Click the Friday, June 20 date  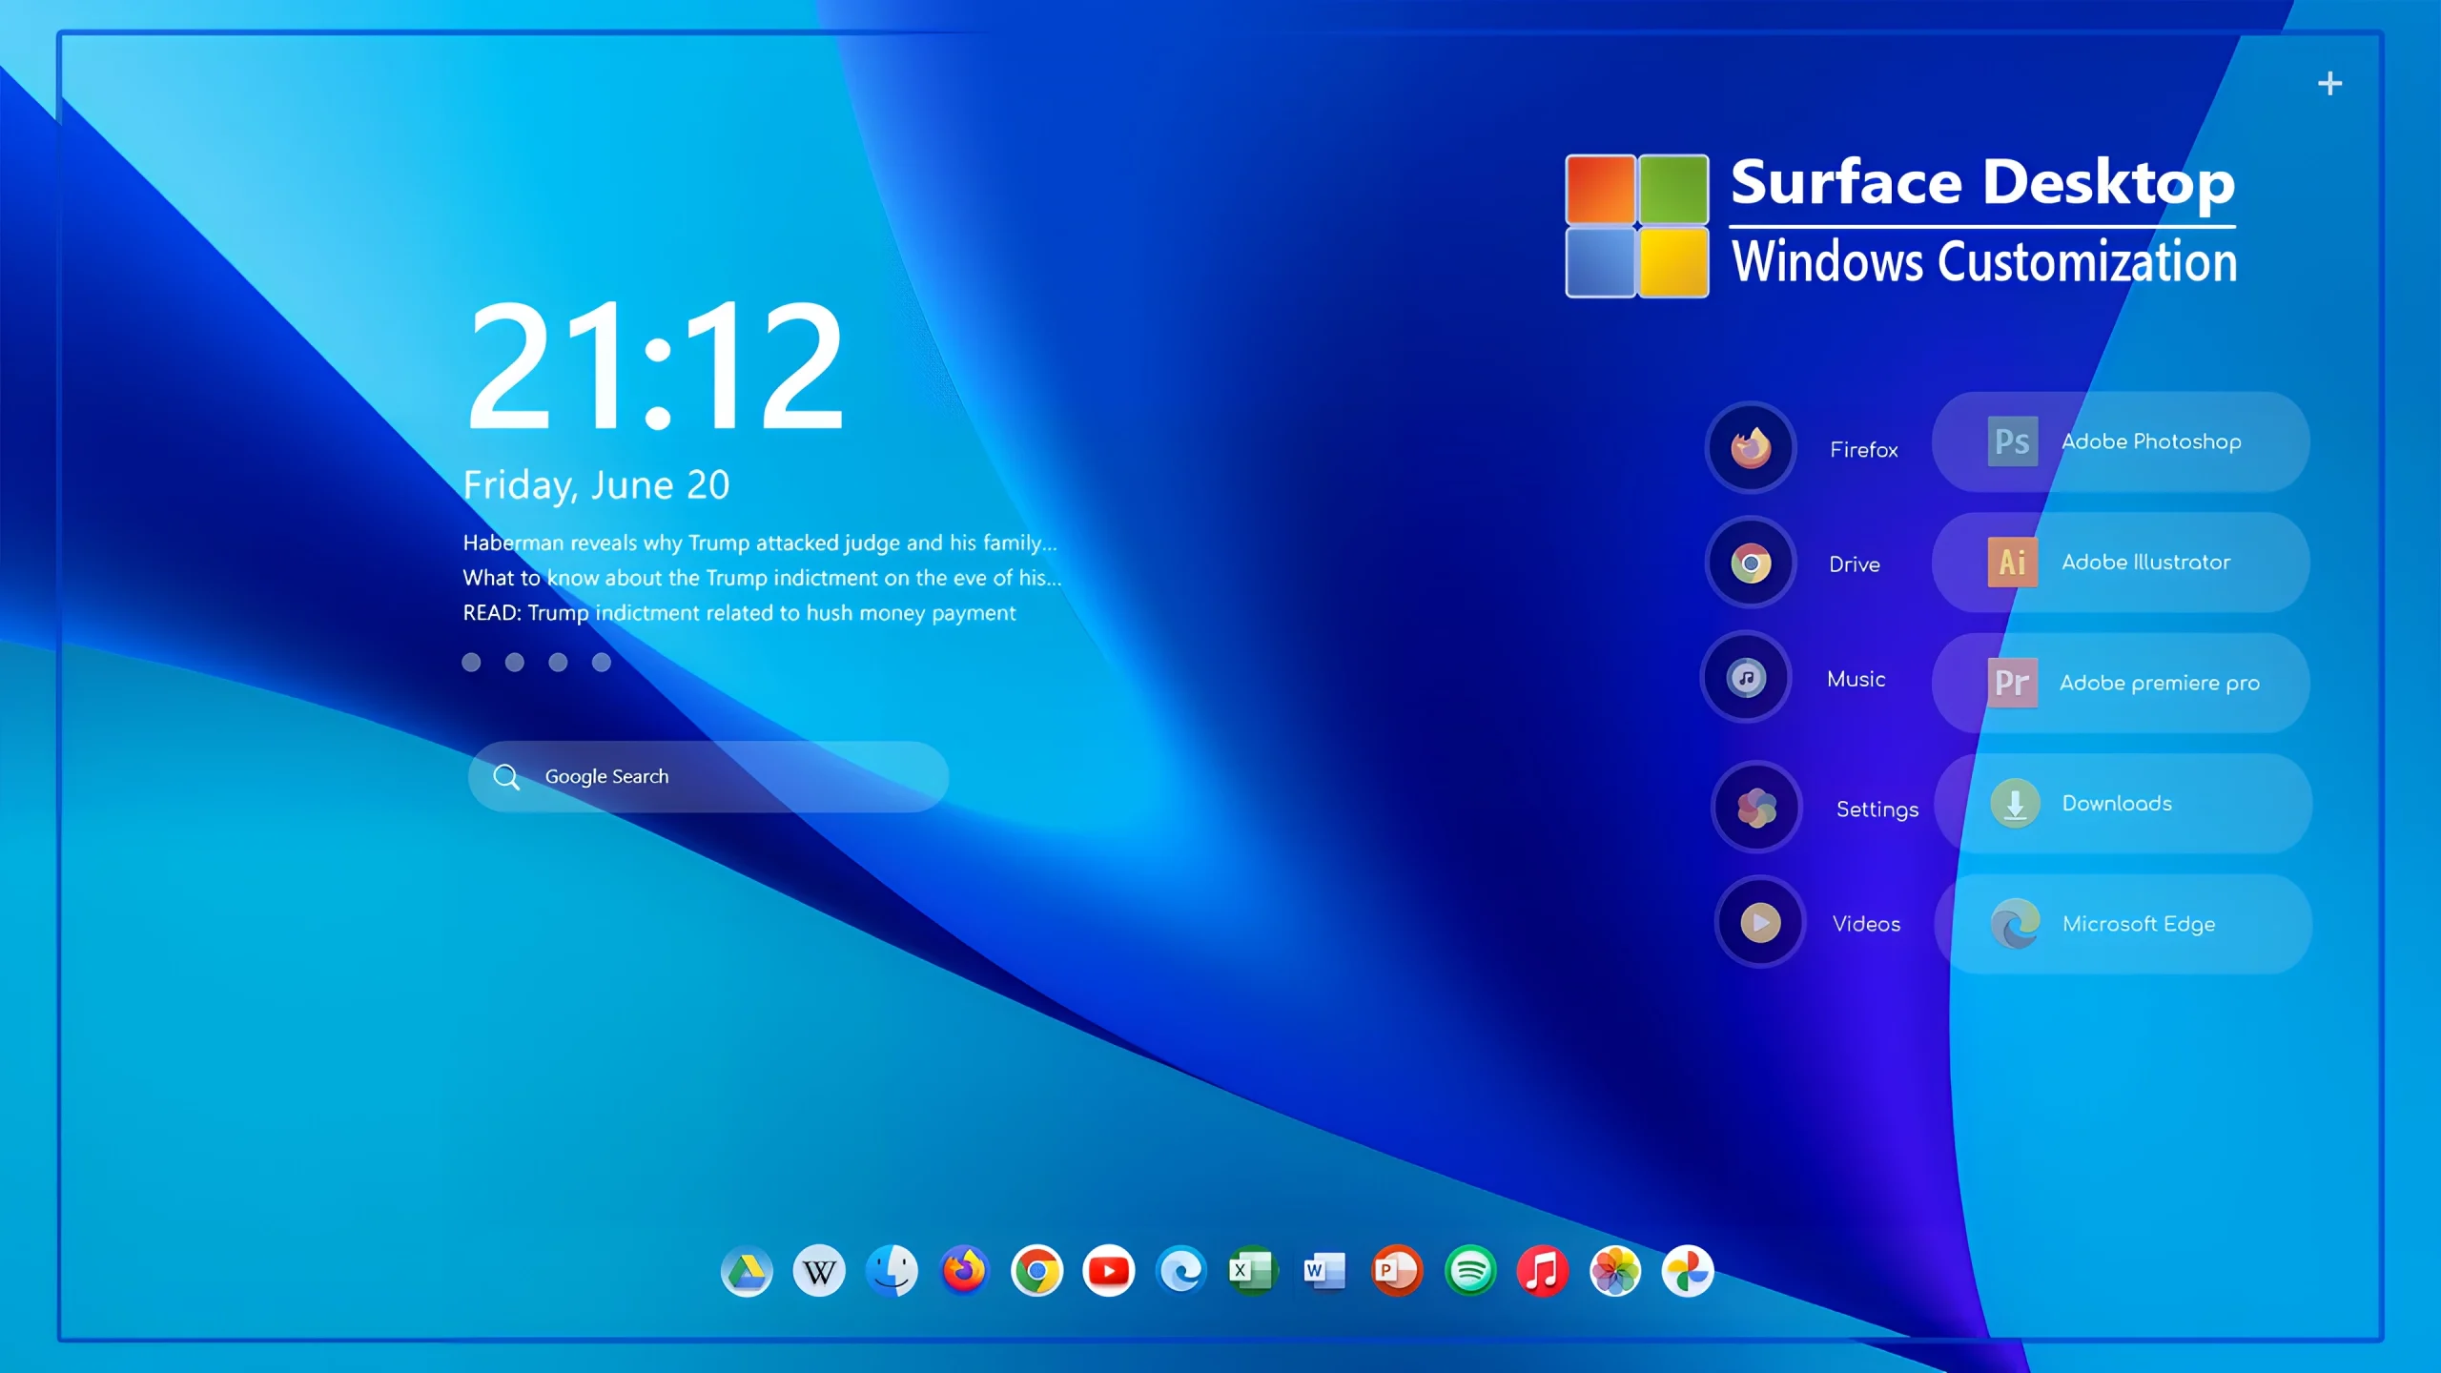point(596,485)
